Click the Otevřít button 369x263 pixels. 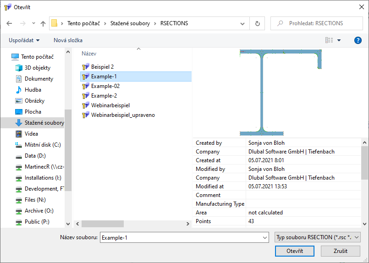click(x=295, y=251)
